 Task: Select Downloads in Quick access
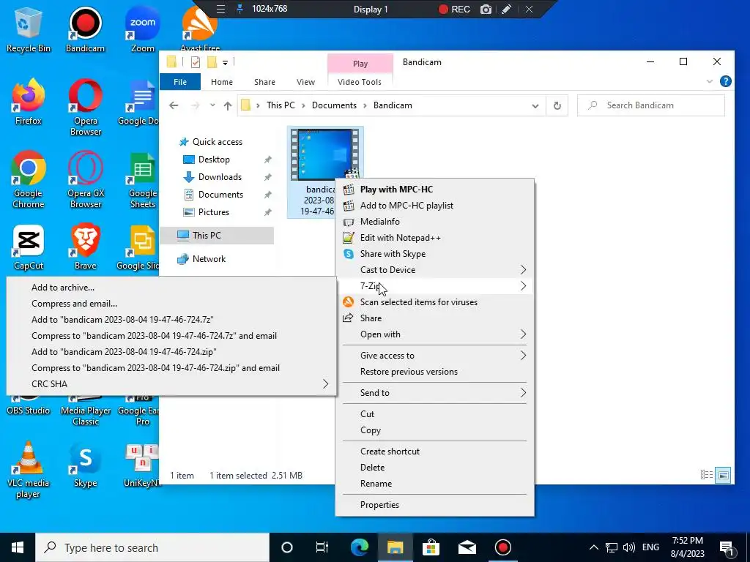pyautogui.click(x=220, y=177)
